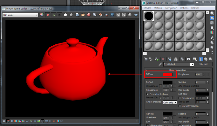Image resolution: width=217 pixels, height=126 pixels.
Task: Click the grey monochromatic mode circle icon
Action: point(71,15)
